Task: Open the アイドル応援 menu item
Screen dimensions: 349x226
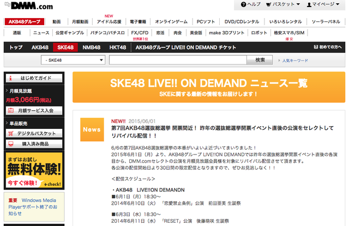Action: point(109,22)
